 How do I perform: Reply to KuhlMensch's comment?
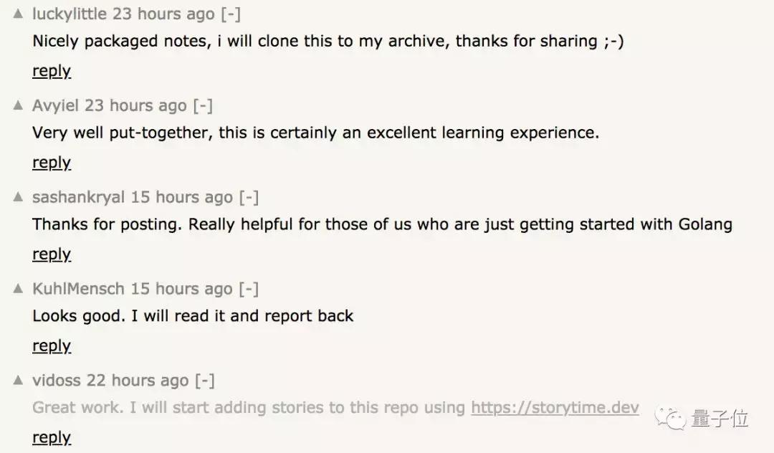[x=52, y=346]
